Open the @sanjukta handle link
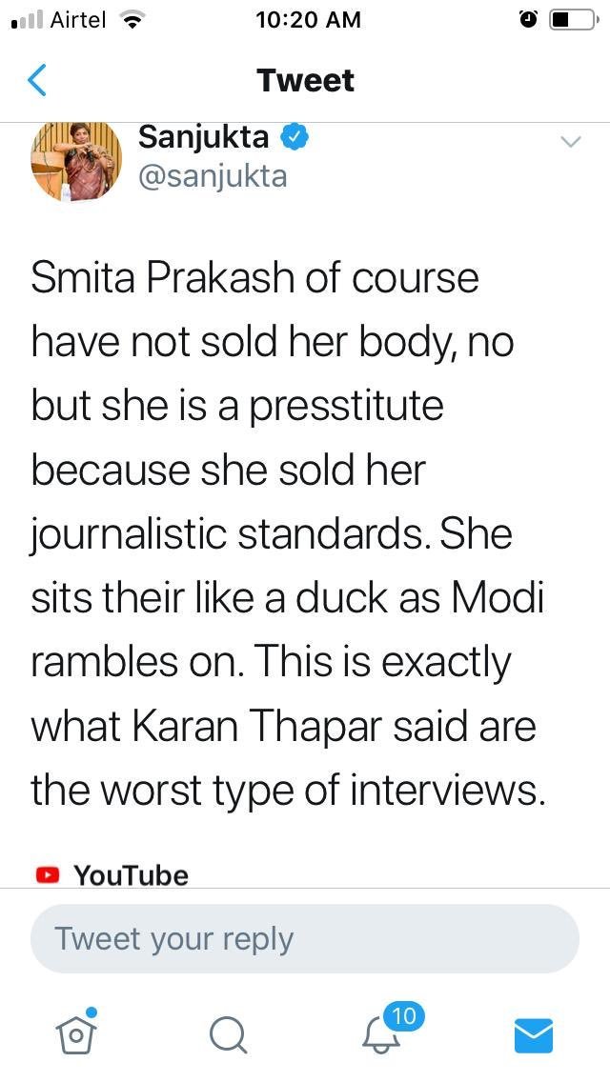This screenshot has width=610, height=1082. tap(213, 175)
